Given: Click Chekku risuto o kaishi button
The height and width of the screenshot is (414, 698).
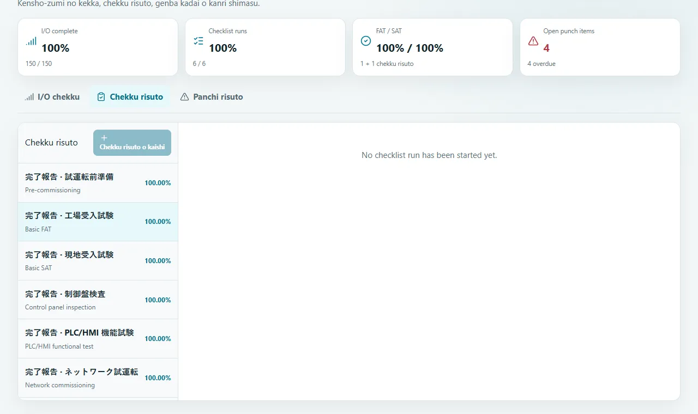Looking at the screenshot, I should pos(132,143).
